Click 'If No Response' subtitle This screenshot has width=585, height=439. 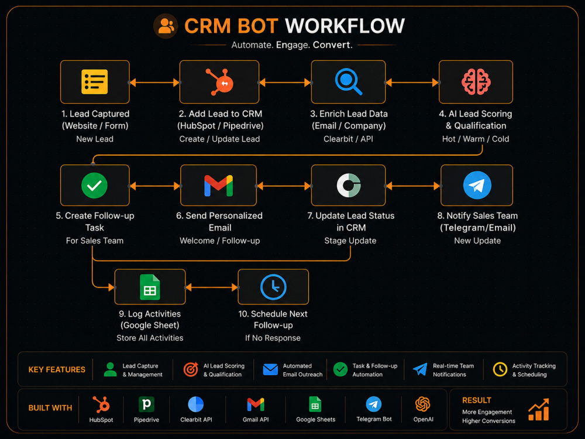(273, 338)
